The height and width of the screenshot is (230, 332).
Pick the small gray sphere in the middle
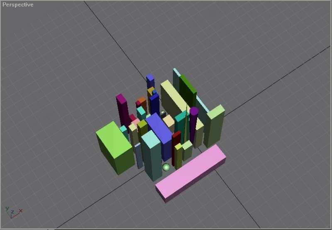tap(163, 113)
